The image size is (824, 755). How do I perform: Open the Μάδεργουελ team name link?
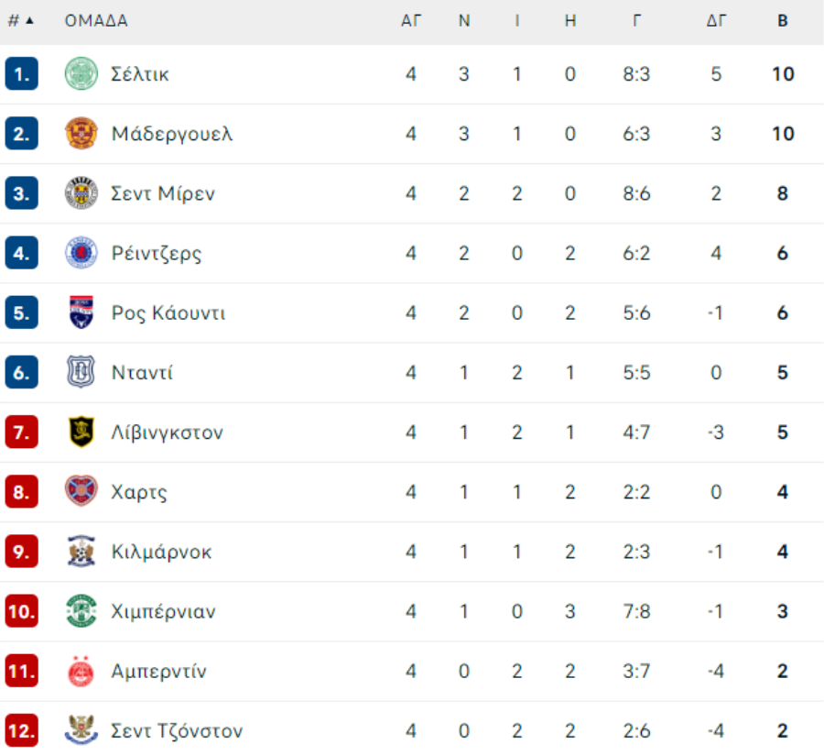[x=172, y=134]
